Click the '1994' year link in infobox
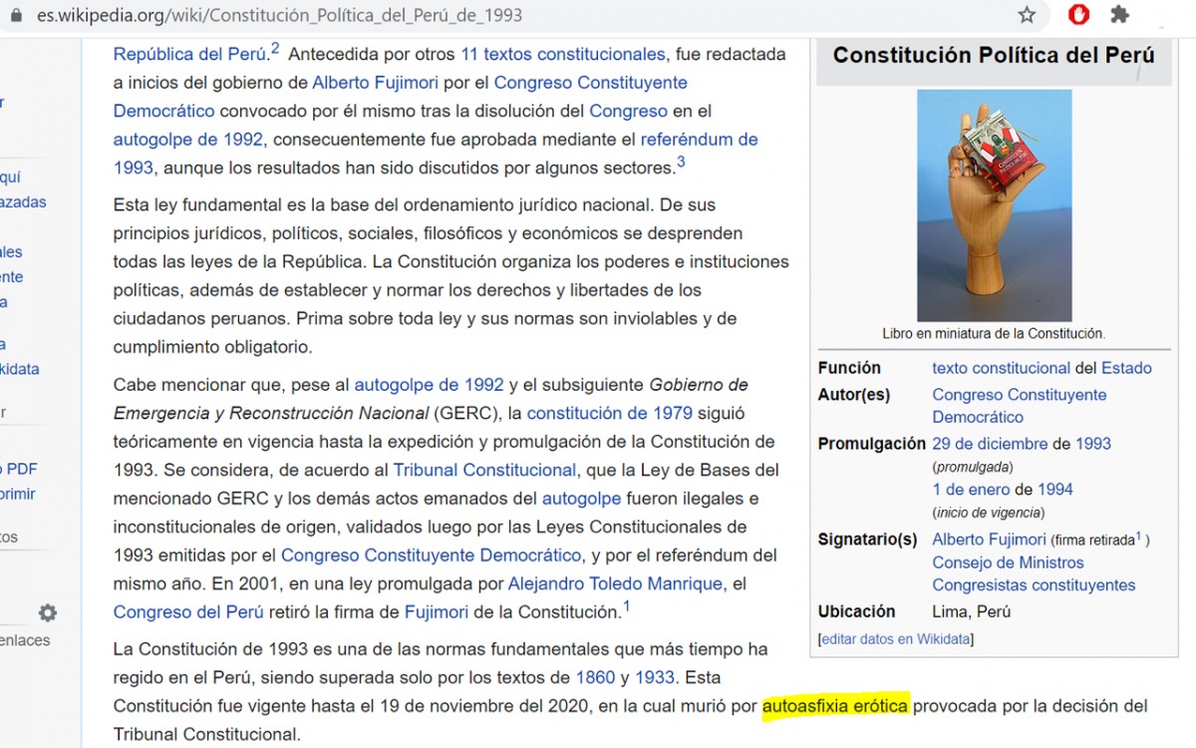This screenshot has width=1196, height=748. [x=1055, y=490]
